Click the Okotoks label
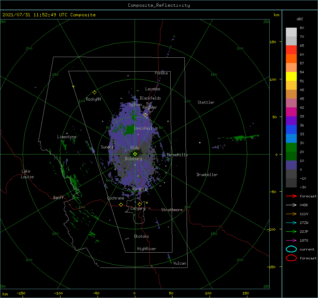The height and width of the screenshot is (298, 318). pos(141,236)
